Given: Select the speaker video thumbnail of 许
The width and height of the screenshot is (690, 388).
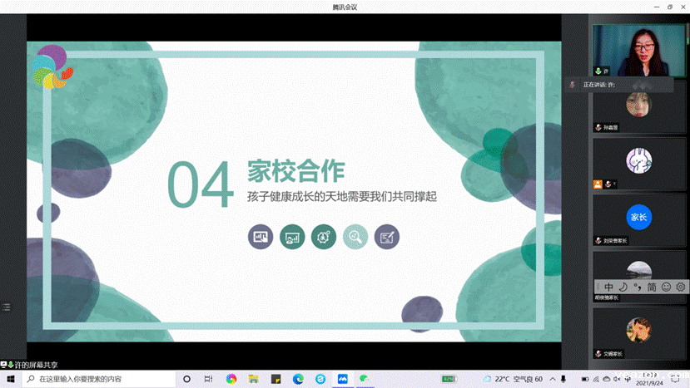Looking at the screenshot, I should 638,50.
